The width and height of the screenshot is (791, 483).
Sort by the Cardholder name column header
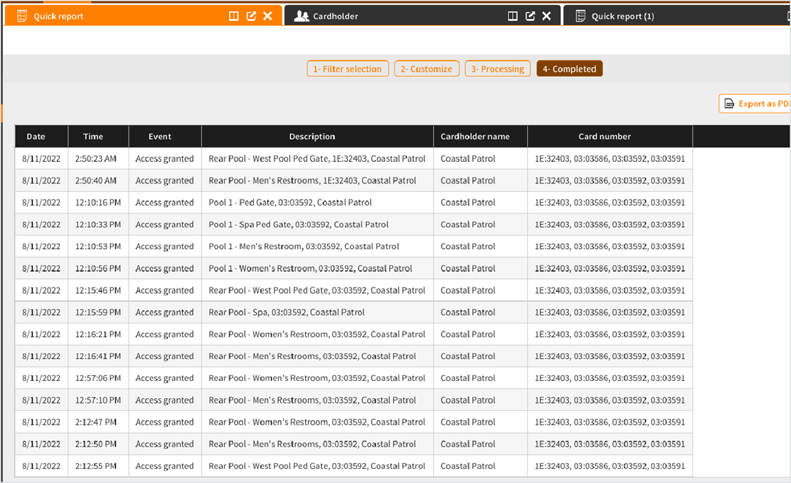coord(475,137)
